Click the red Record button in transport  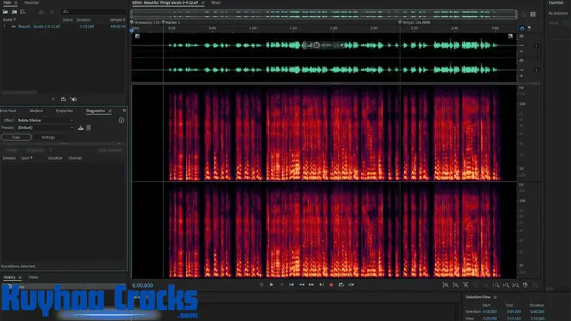[331, 285]
